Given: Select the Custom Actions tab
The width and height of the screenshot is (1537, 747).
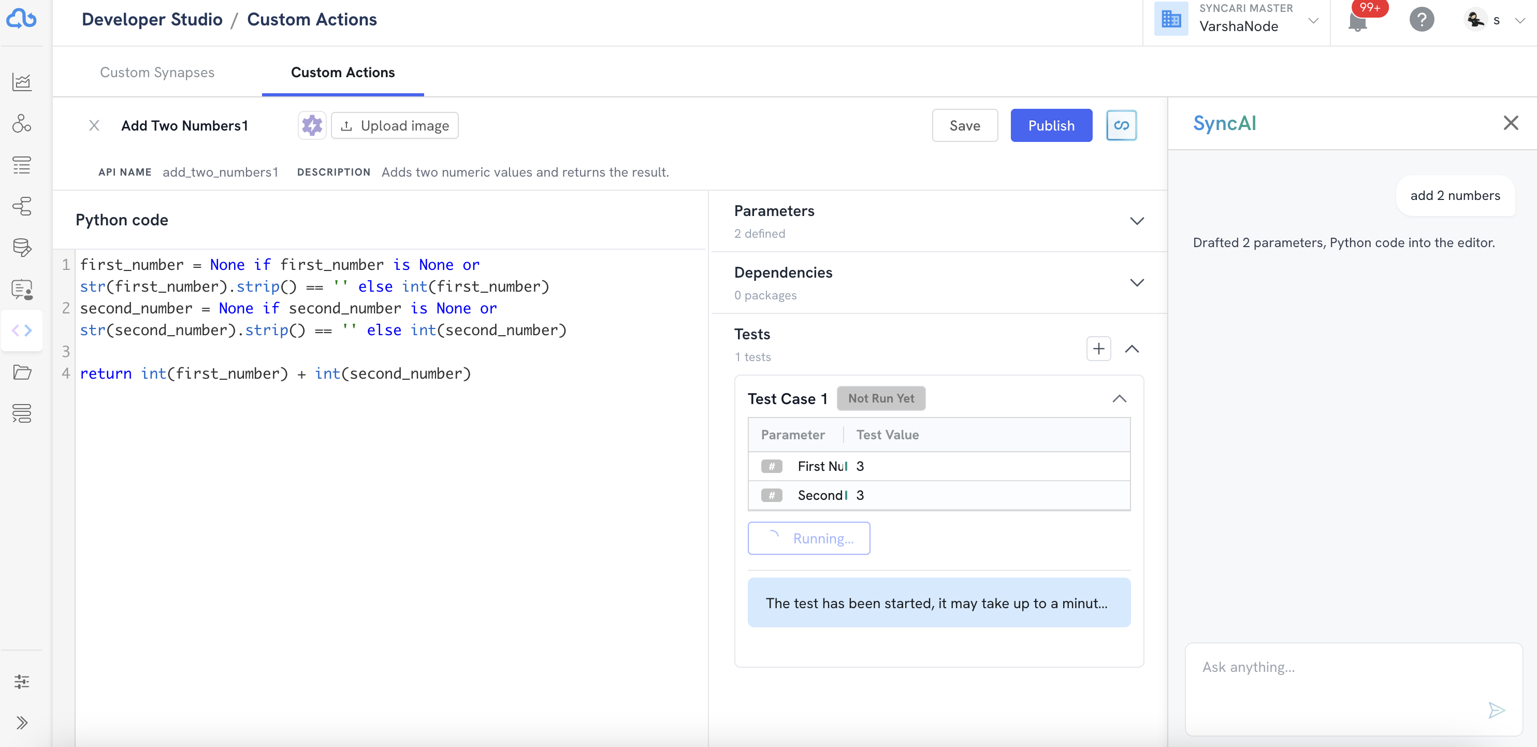Looking at the screenshot, I should tap(342, 72).
